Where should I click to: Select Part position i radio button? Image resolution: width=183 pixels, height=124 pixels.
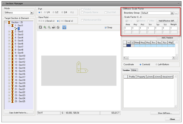coord(39,12)
